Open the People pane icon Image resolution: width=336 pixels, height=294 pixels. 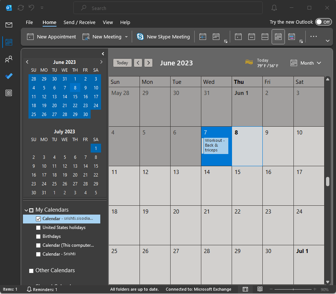pyautogui.click(x=9, y=59)
